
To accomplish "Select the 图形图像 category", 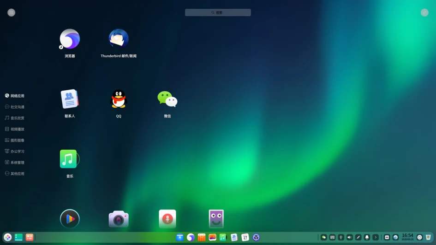I will pos(14,140).
